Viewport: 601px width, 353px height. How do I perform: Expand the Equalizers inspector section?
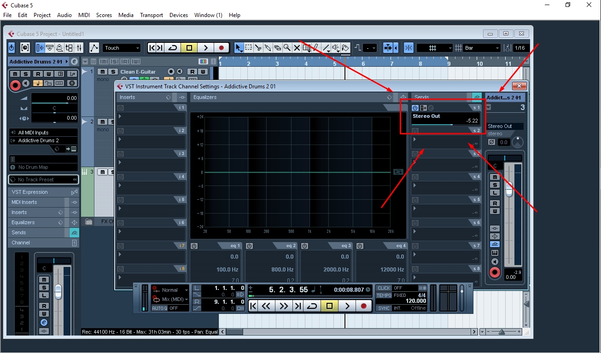43,222
